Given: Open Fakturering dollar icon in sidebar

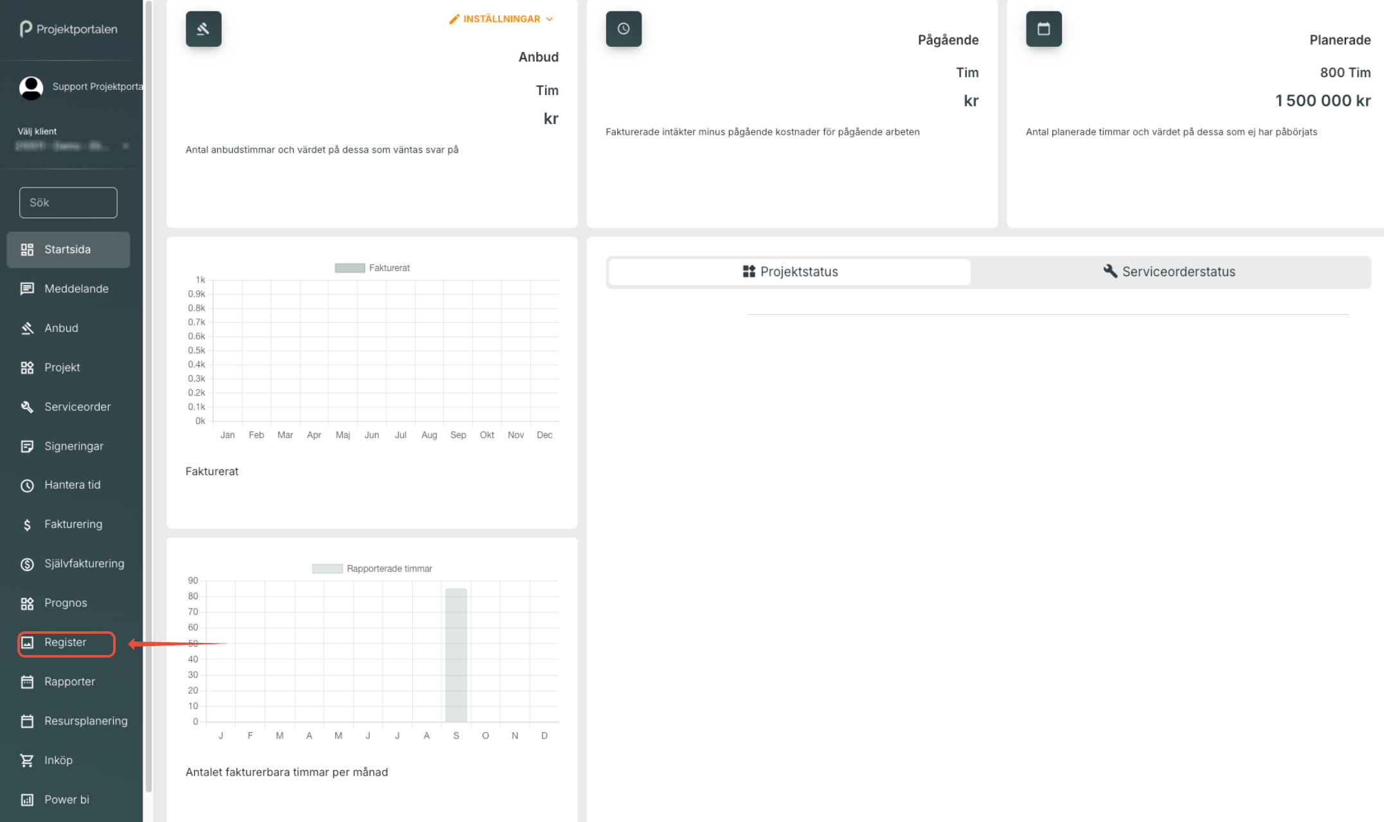Looking at the screenshot, I should click(27, 525).
